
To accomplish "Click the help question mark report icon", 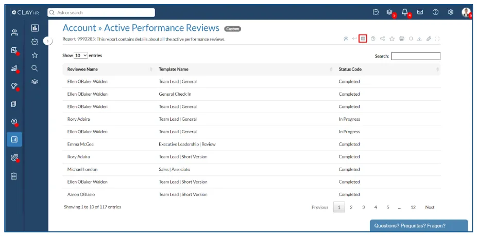I will [373, 39].
